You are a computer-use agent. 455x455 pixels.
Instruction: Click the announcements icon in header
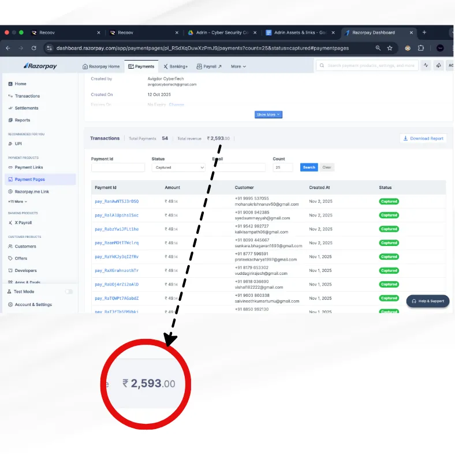click(438, 65)
